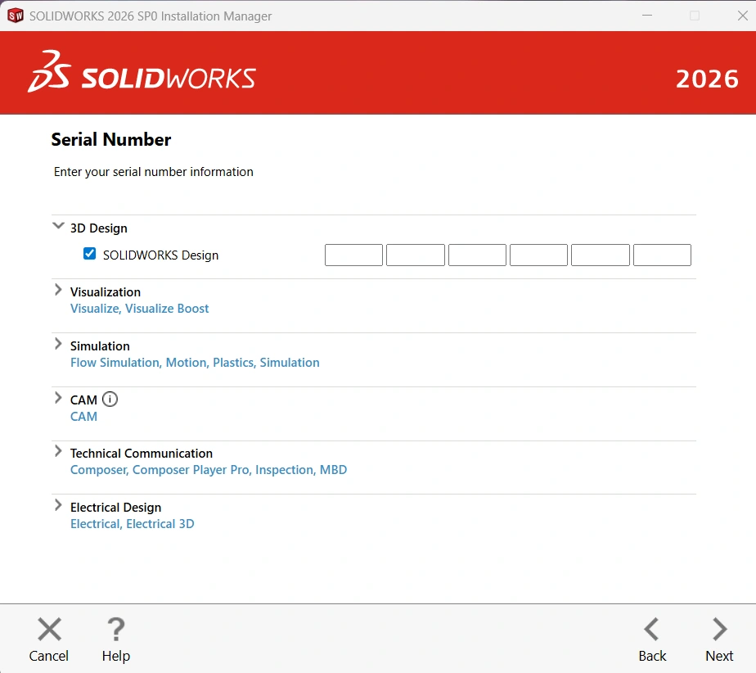Viewport: 756px width, 673px height.
Task: Expand the Technical Communication section
Action: 58,451
